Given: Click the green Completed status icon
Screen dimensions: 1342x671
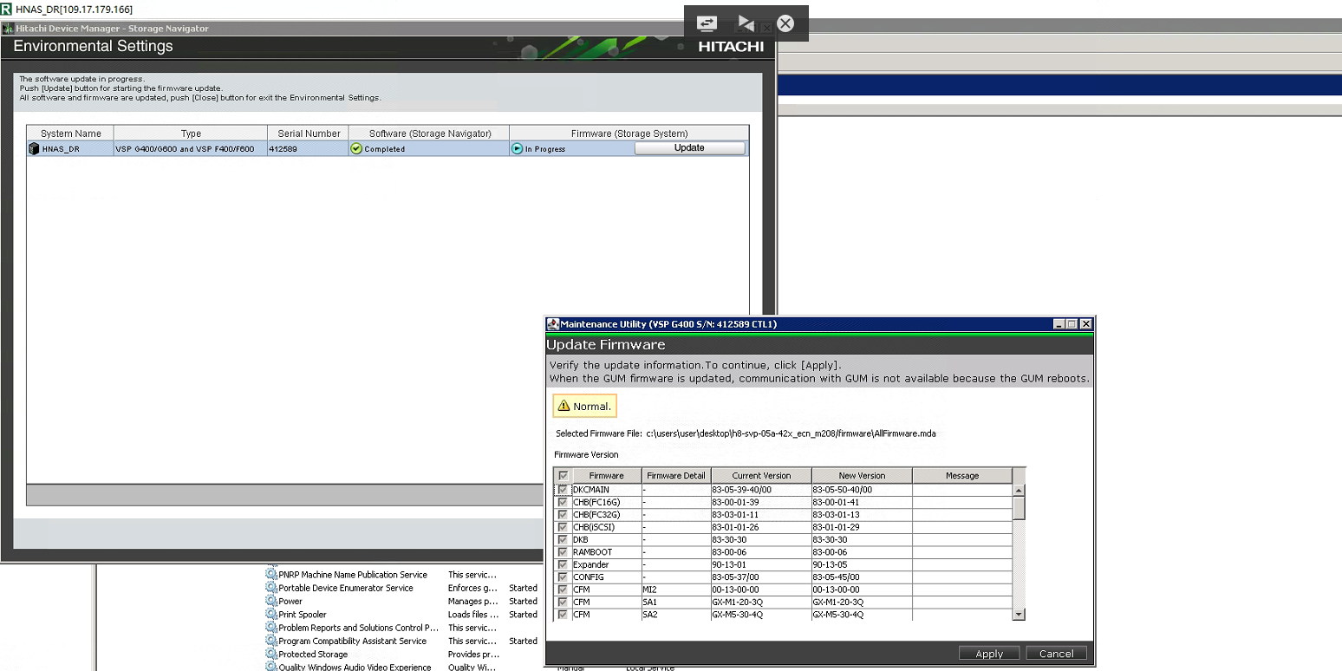Looking at the screenshot, I should [x=355, y=148].
